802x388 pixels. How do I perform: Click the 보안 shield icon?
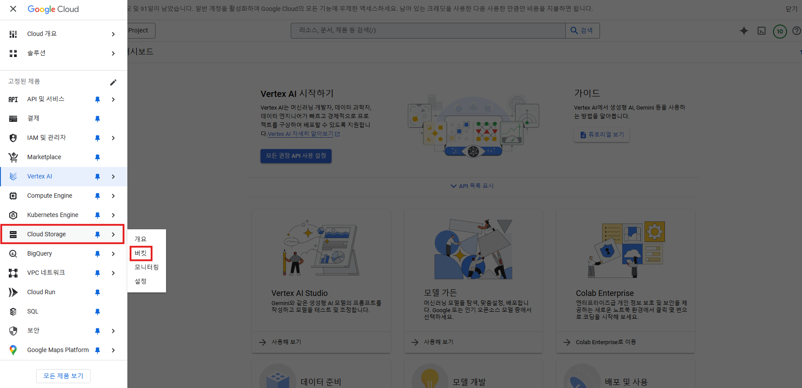point(13,331)
